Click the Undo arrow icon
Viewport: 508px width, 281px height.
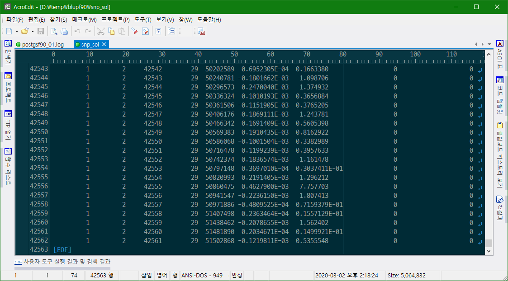(77, 32)
